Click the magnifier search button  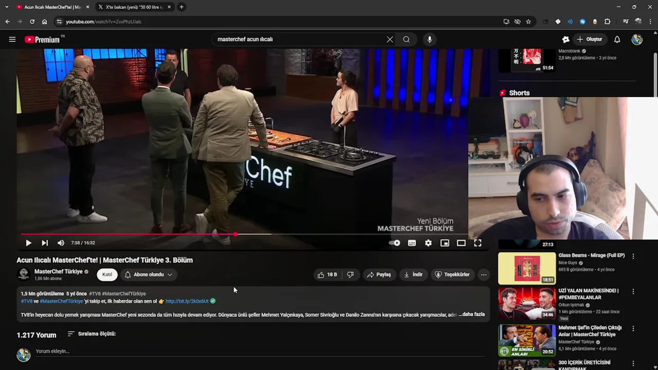pos(406,39)
